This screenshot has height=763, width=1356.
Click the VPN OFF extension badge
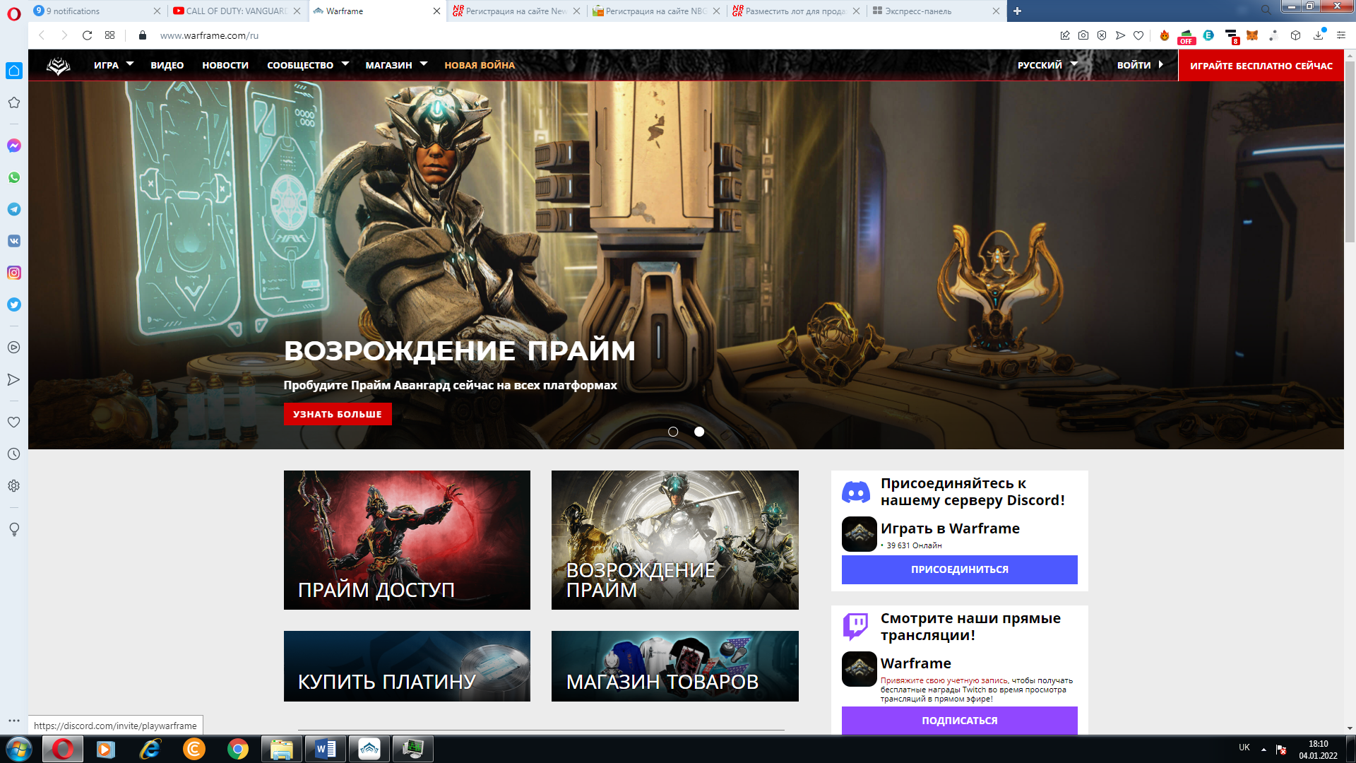(x=1186, y=37)
